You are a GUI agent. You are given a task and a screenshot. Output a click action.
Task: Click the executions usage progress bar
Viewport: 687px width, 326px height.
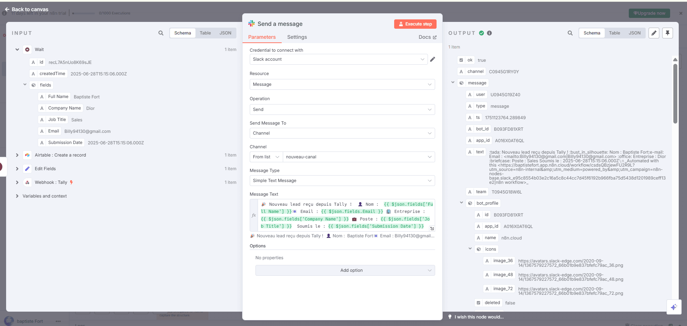coord(83,13)
